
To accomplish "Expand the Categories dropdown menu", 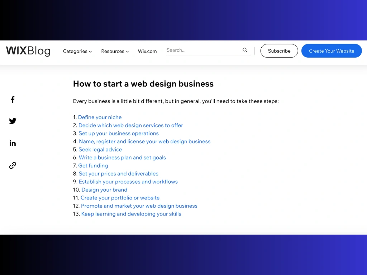I will point(77,51).
